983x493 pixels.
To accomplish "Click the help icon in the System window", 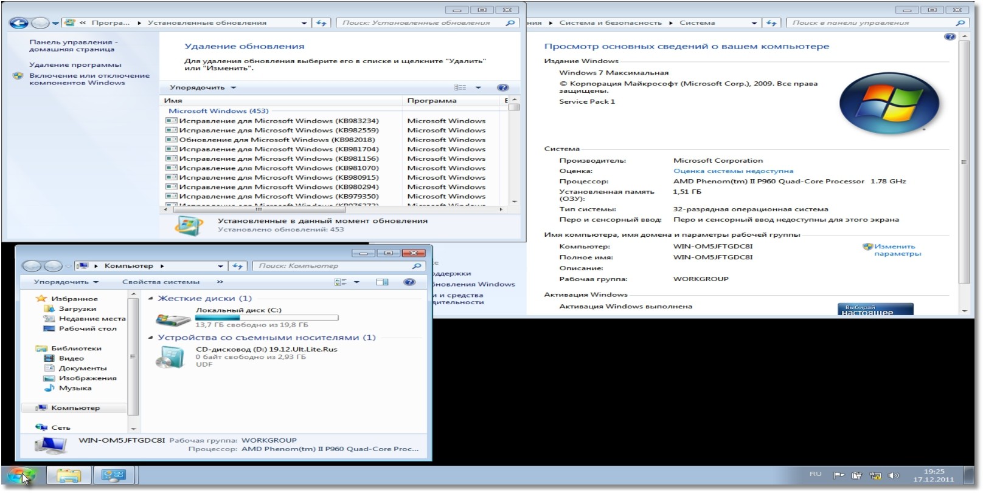I will click(x=950, y=37).
